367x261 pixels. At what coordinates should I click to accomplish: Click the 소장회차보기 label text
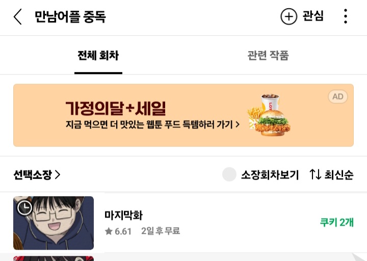(x=270, y=175)
